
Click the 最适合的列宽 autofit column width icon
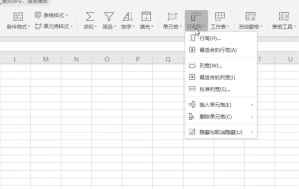point(192,77)
